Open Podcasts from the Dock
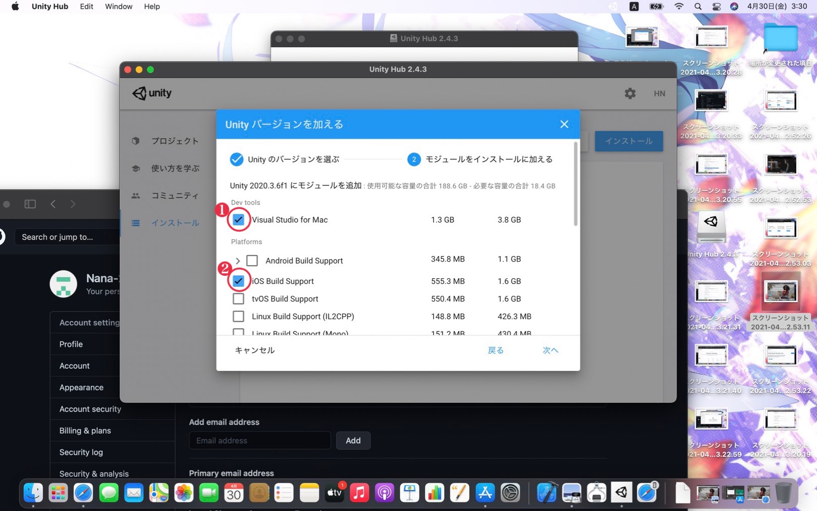This screenshot has height=511, width=817. [x=384, y=492]
